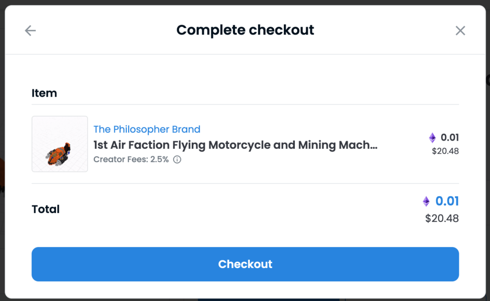The image size is (490, 301).
Task: Go back using the left arrow icon
Action: (x=30, y=31)
